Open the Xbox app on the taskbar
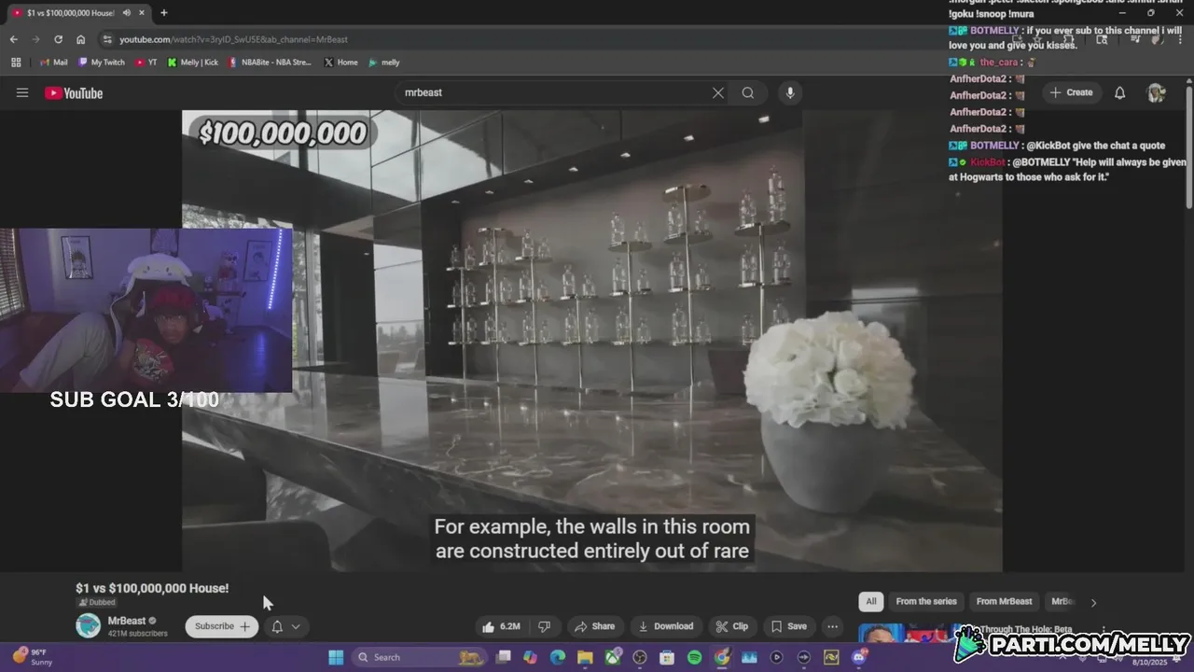This screenshot has width=1194, height=672. pos(613,657)
